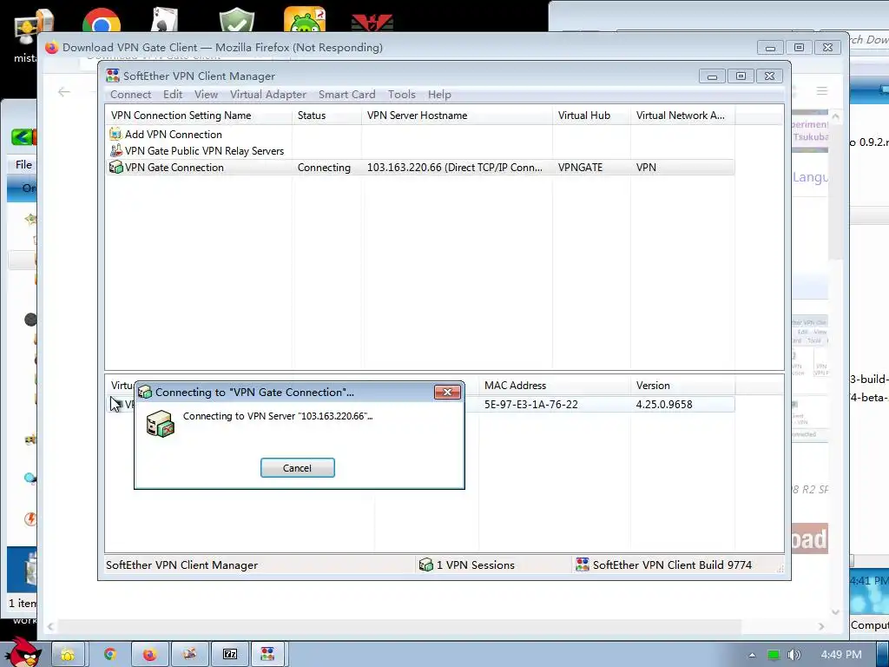Open the Help menu
This screenshot has height=667, width=889.
(x=439, y=95)
